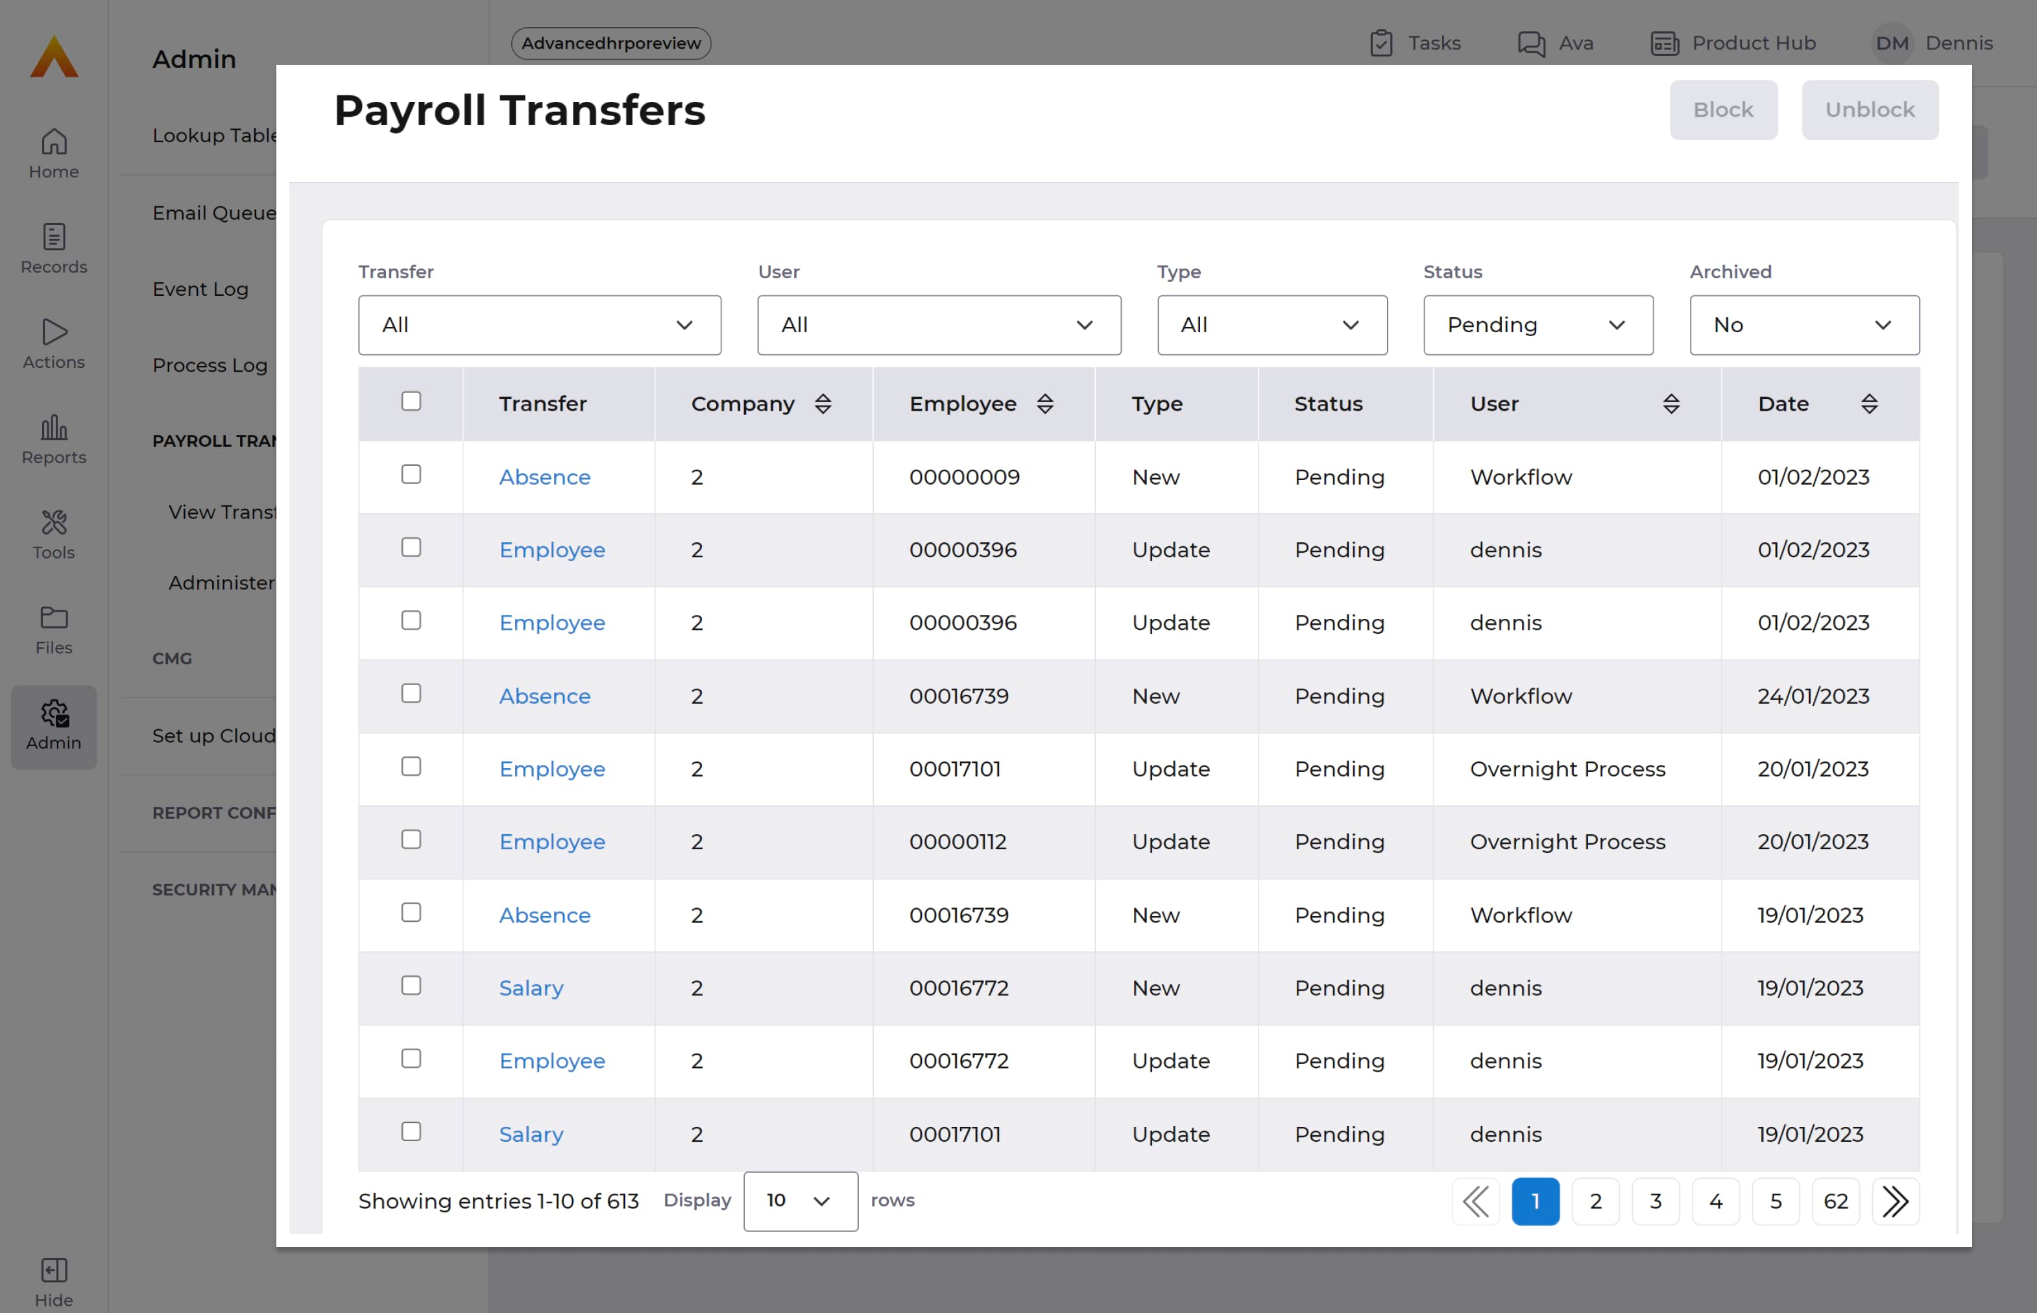
Task: Open the Archived filter dropdown
Action: click(x=1804, y=325)
